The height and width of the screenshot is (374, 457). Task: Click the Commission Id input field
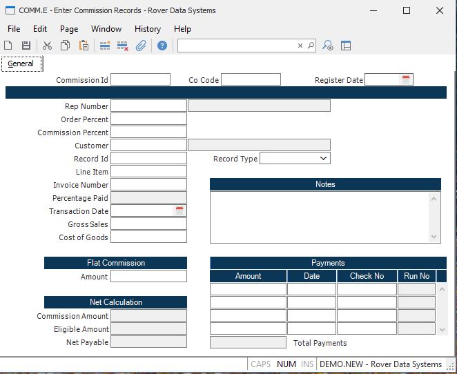click(x=140, y=80)
